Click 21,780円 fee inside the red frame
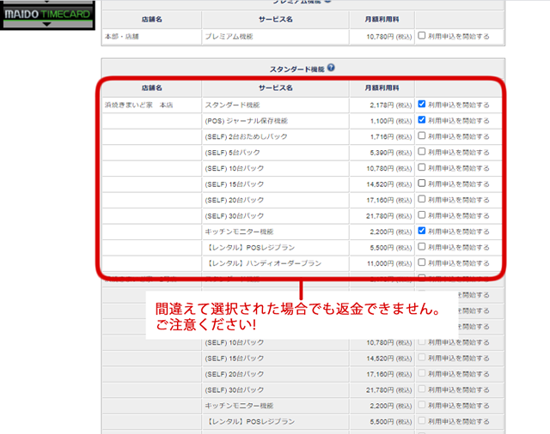Image resolution: width=550 pixels, height=434 pixels. 389,216
